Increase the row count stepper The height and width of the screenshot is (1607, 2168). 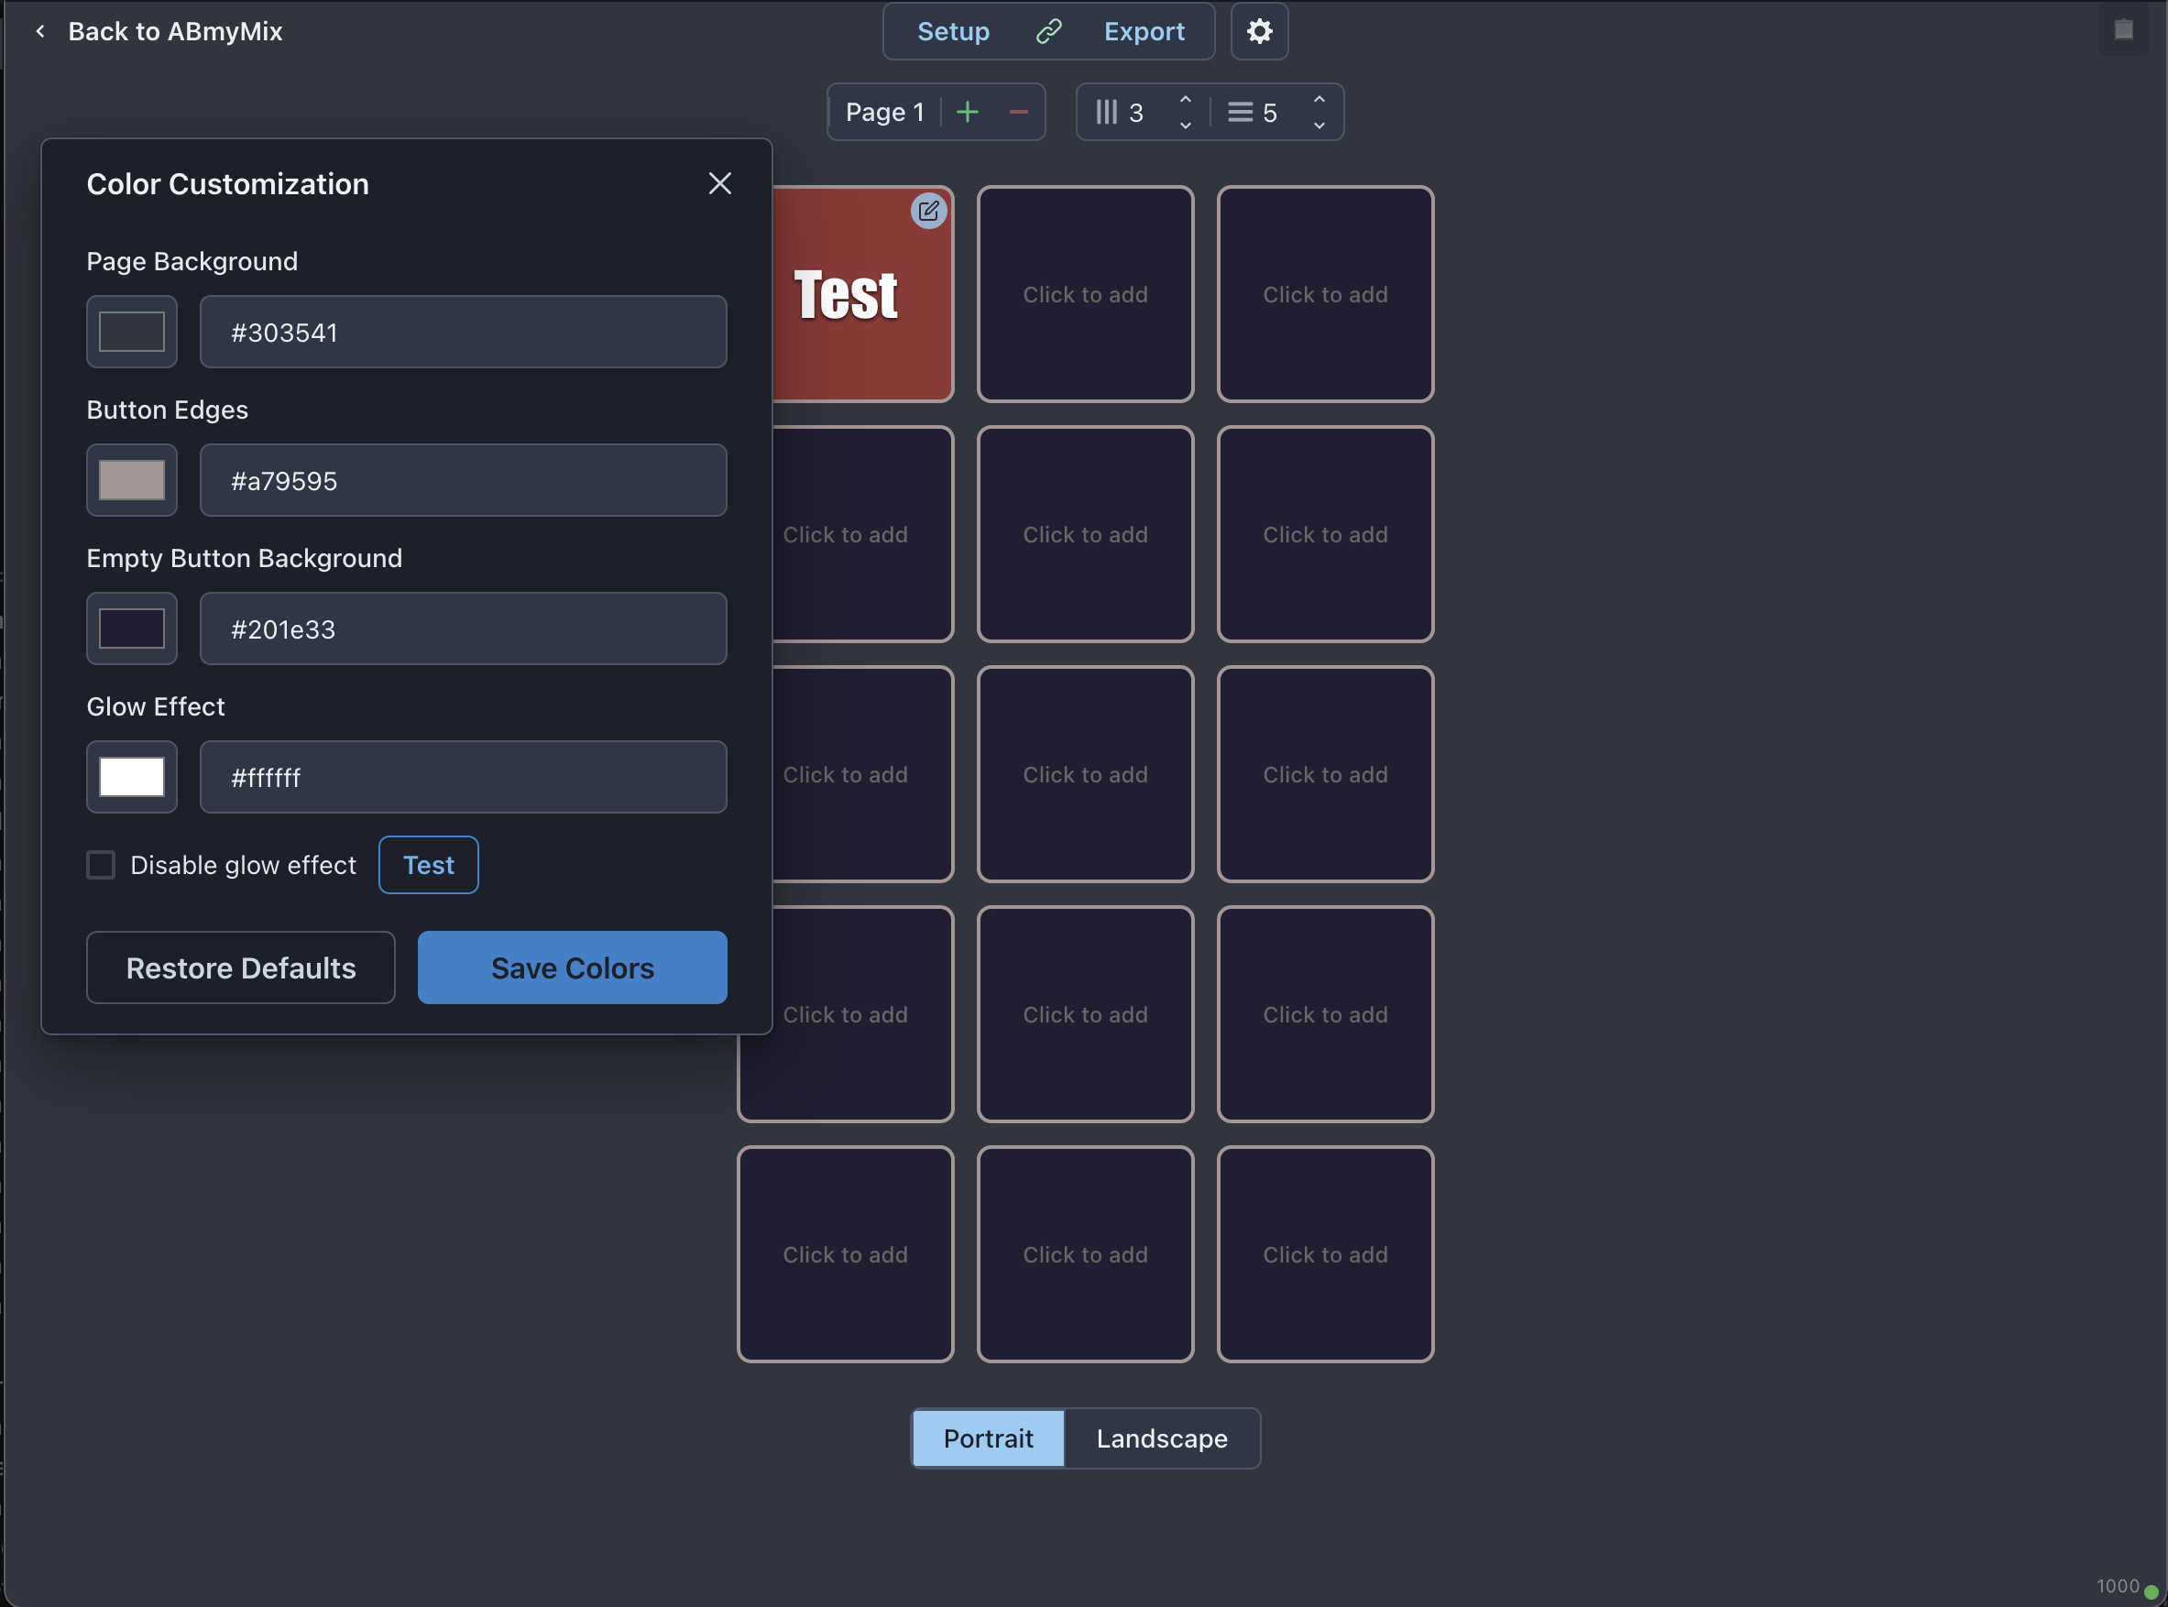pos(1318,99)
